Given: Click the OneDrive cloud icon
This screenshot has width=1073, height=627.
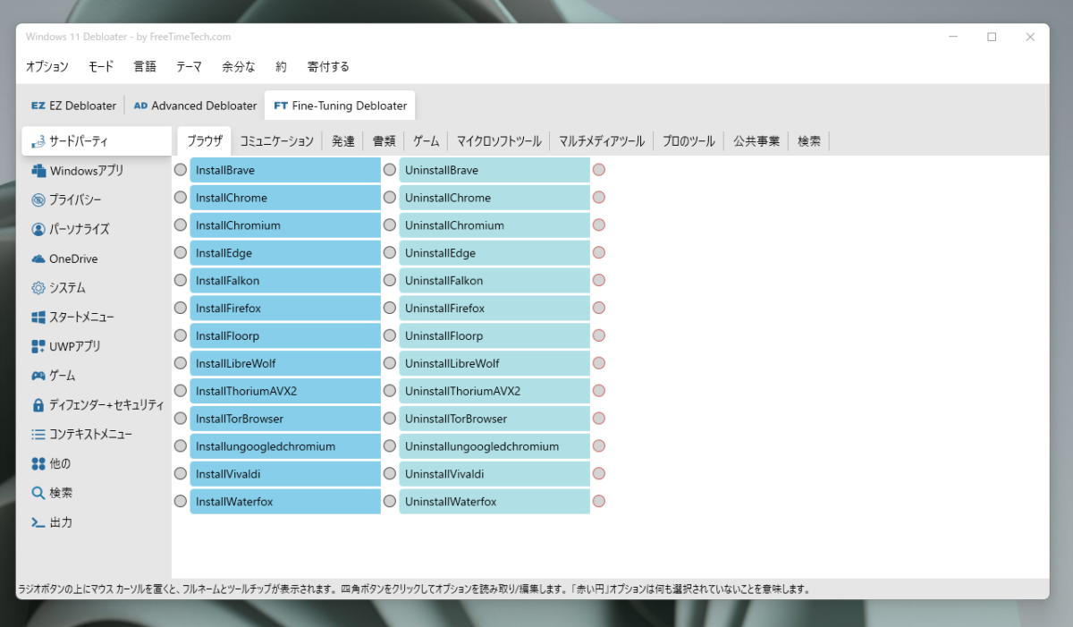Looking at the screenshot, I should (x=38, y=258).
